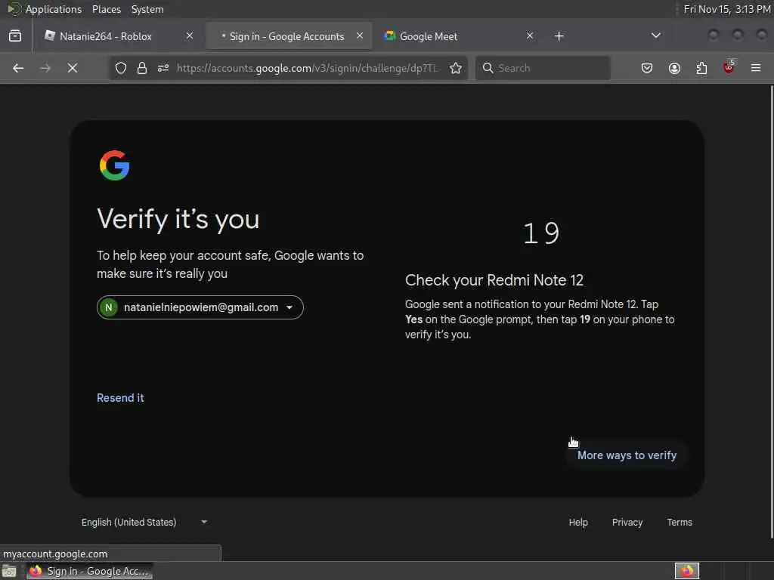Click show desktop icon in bottom panel
The image size is (774, 580).
pos(9,572)
